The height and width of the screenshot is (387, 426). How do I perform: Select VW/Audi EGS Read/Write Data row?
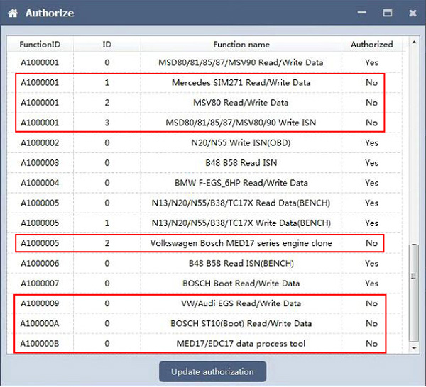point(204,303)
